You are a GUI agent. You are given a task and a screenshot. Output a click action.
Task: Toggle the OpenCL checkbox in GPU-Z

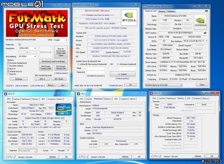(x=160, y=79)
